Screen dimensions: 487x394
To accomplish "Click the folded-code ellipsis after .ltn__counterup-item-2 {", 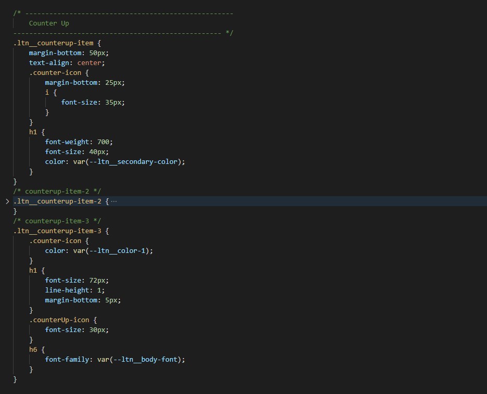I will 114,201.
